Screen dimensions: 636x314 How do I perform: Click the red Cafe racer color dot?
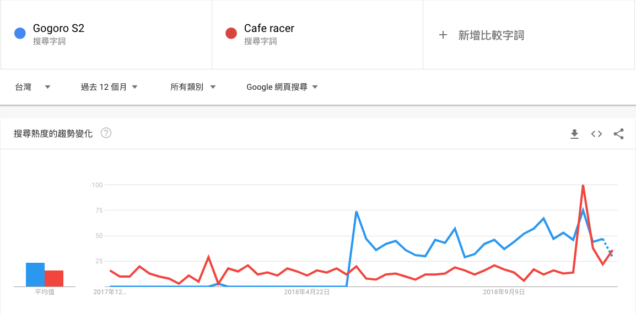231,34
